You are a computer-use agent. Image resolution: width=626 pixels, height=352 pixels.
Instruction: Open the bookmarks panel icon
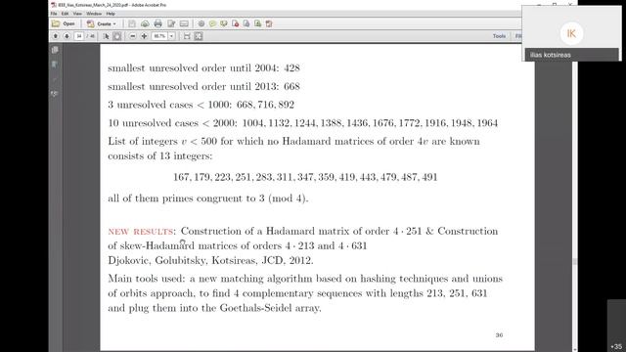(x=55, y=65)
